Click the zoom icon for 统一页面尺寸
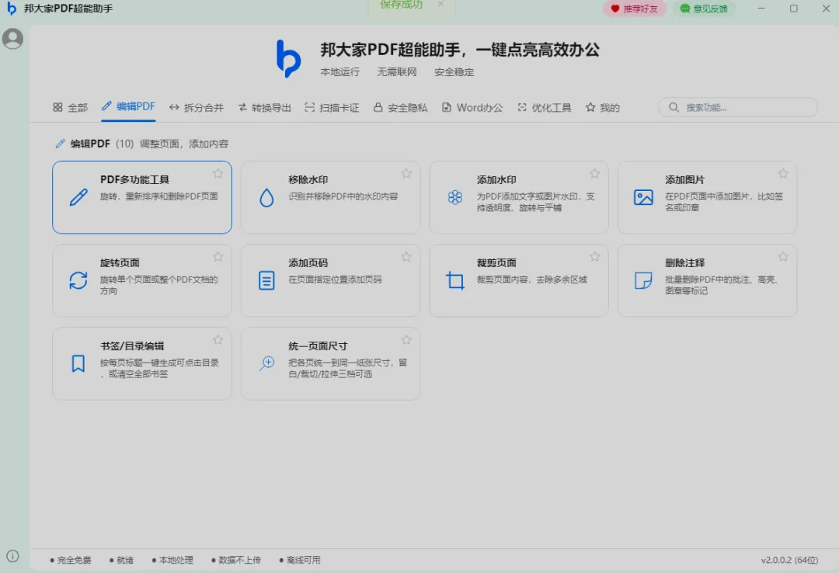 (266, 363)
